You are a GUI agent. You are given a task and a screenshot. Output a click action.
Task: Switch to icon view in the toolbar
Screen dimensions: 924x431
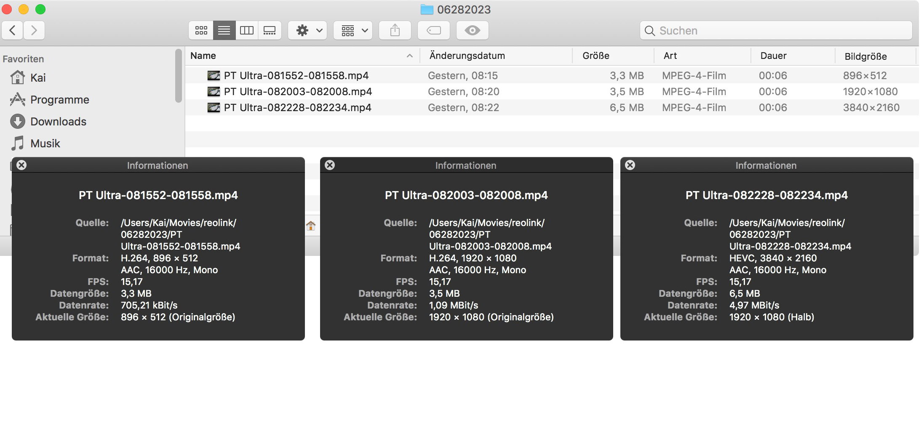click(201, 30)
